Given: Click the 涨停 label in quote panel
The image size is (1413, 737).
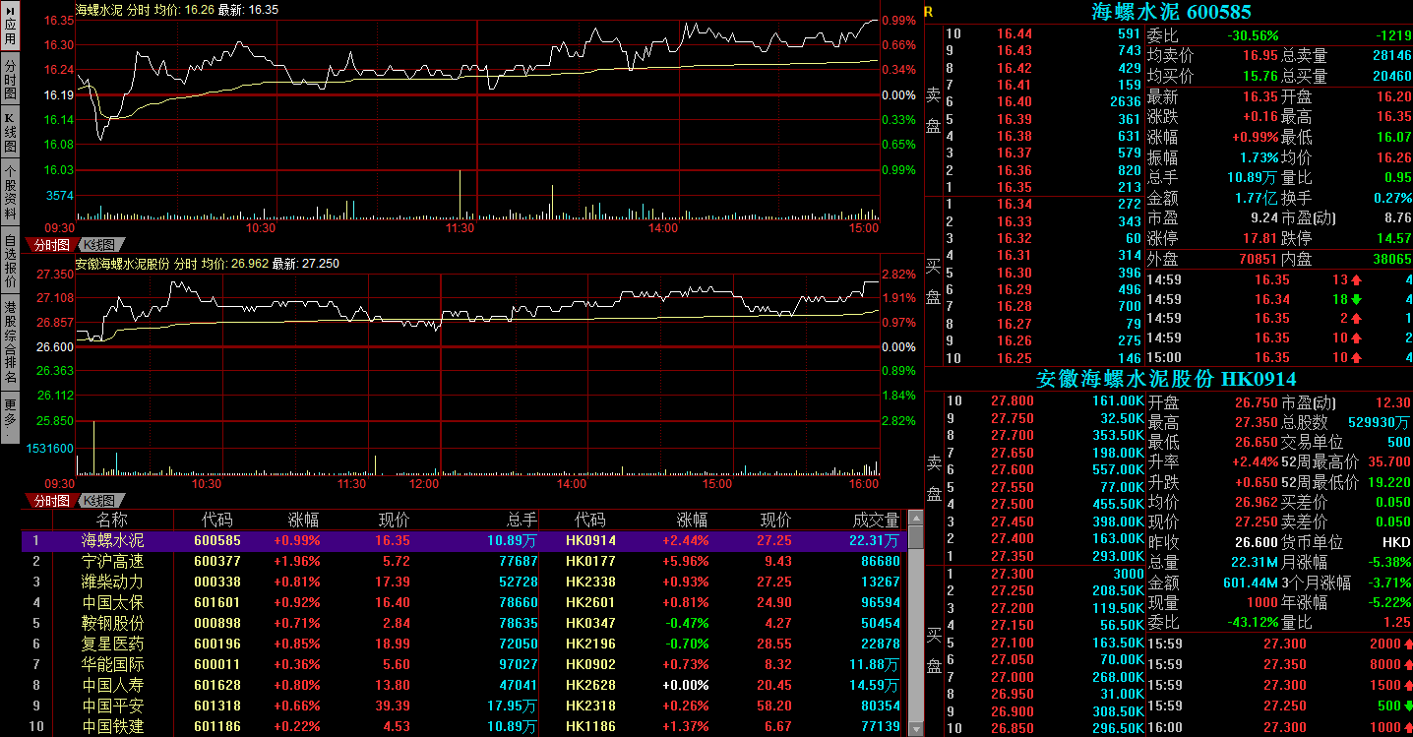Looking at the screenshot, I should tap(1163, 239).
